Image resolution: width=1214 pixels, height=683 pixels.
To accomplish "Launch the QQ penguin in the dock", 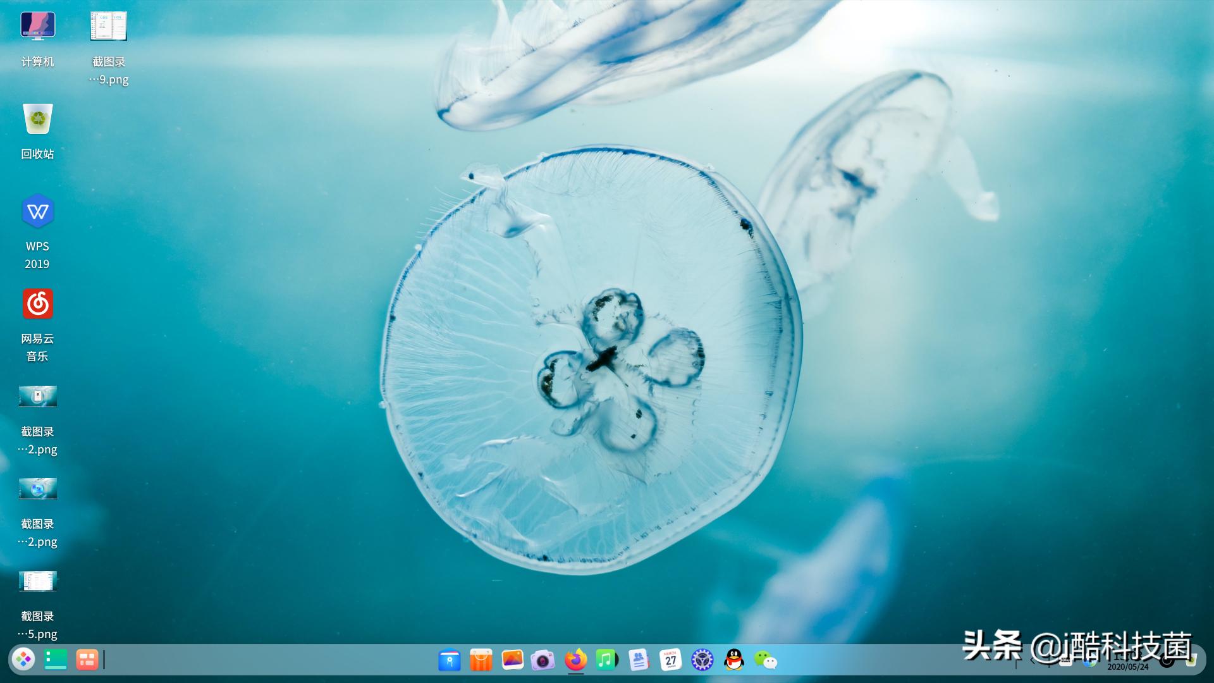I will click(x=733, y=660).
